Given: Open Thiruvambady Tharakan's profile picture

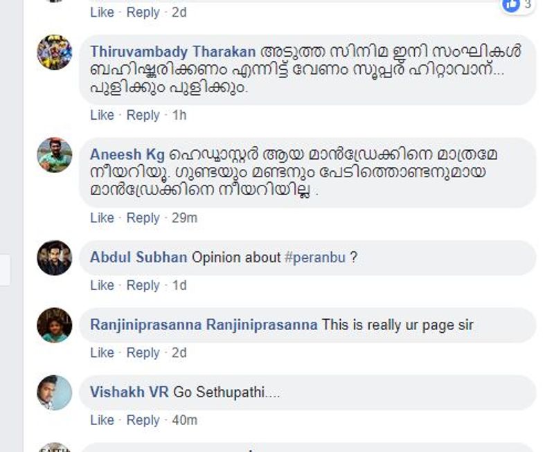Looking at the screenshot, I should click(x=54, y=53).
